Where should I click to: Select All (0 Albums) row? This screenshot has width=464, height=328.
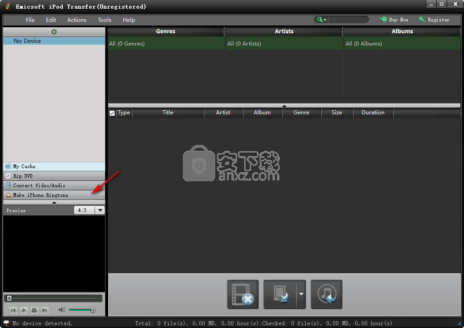point(403,44)
